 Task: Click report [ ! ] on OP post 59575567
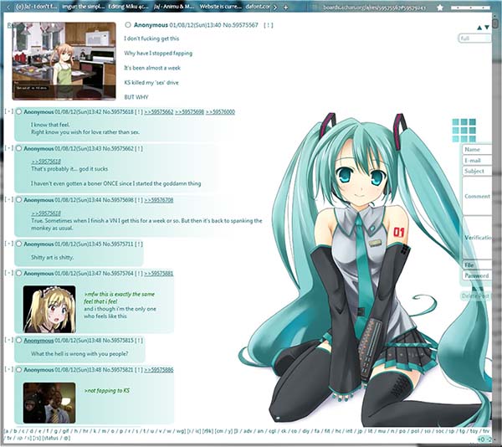269,25
